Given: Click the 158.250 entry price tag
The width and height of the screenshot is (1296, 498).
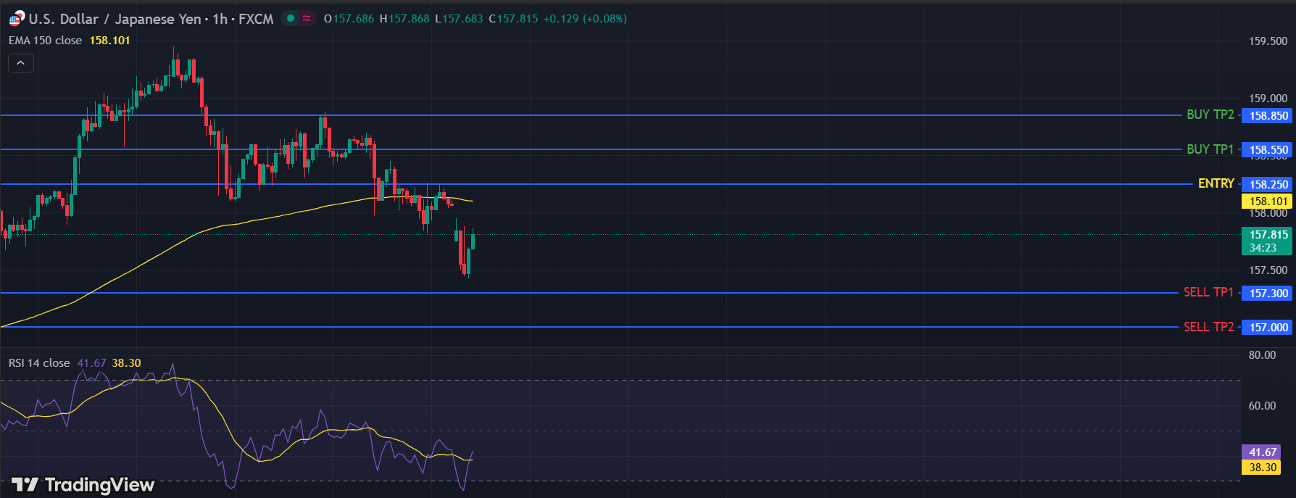Looking at the screenshot, I should click(x=1268, y=185).
